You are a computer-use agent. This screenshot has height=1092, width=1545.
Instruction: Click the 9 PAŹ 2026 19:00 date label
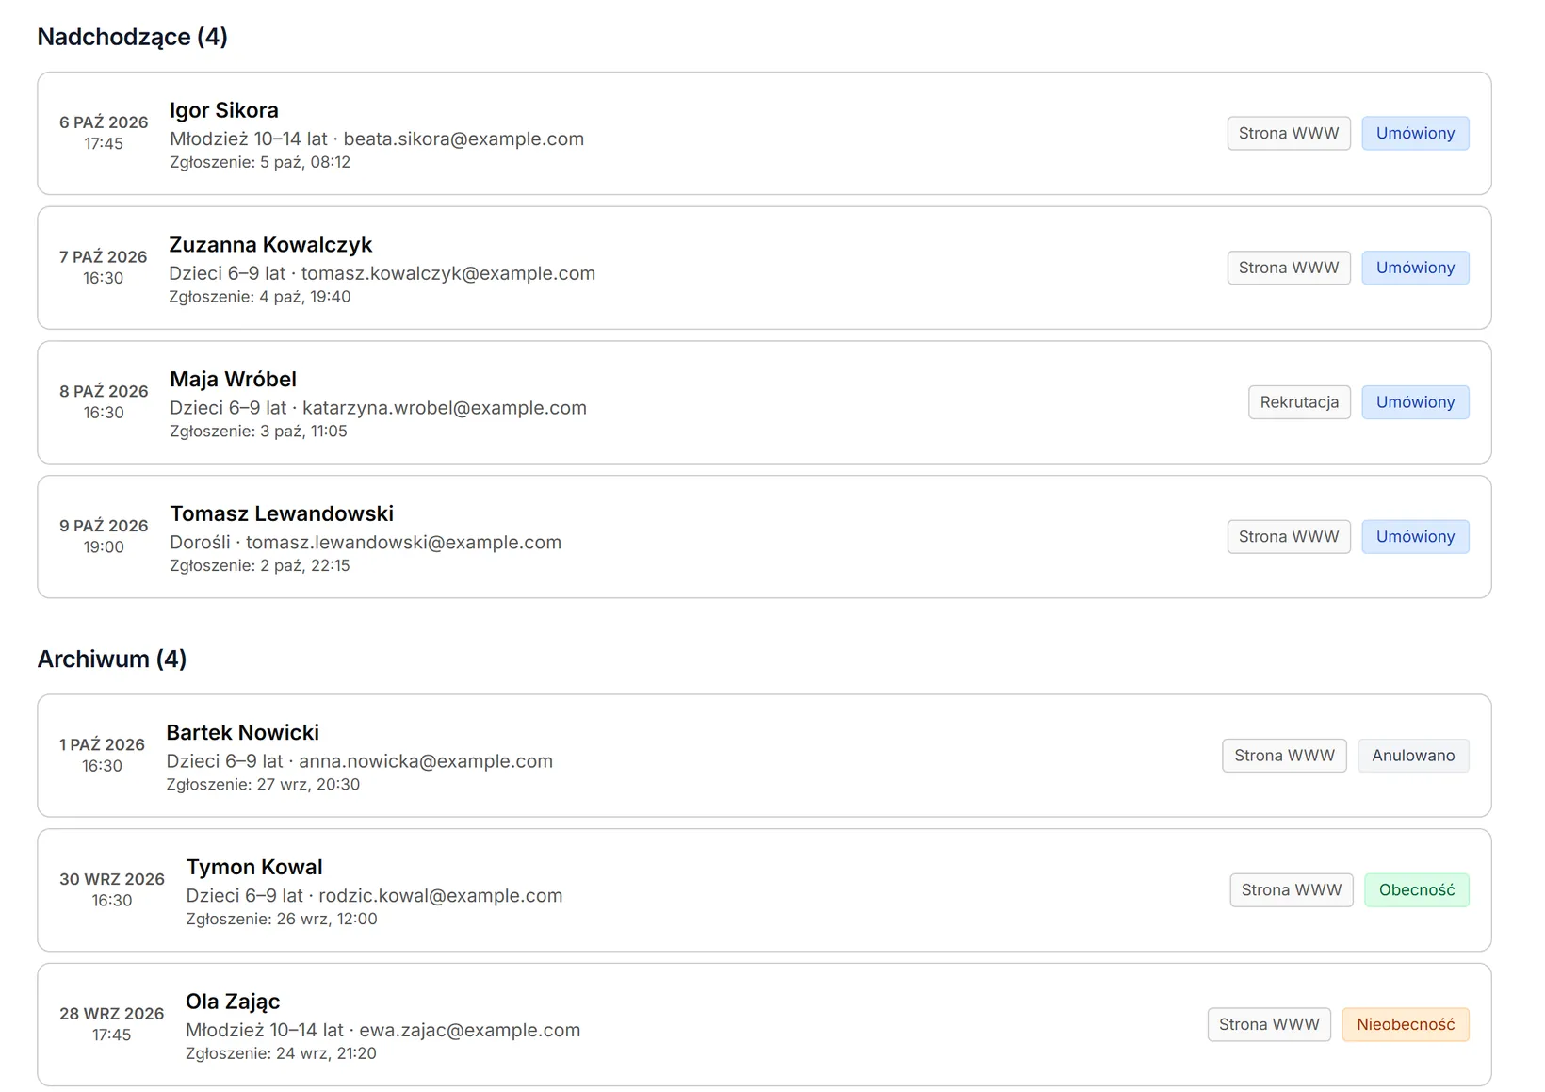[x=104, y=536]
